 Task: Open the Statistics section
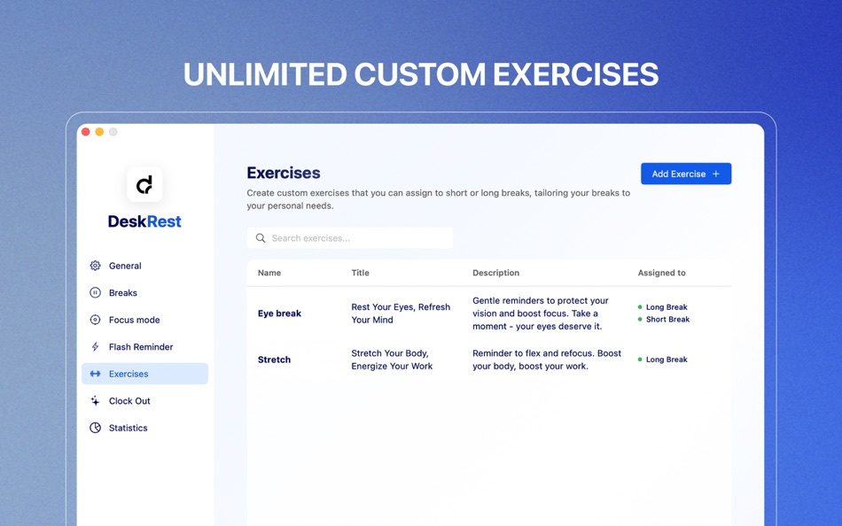point(145,428)
